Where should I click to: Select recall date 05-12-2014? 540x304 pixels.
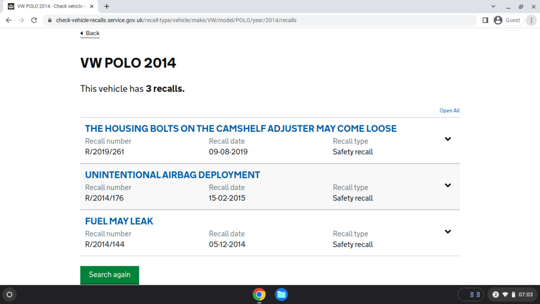tap(227, 245)
